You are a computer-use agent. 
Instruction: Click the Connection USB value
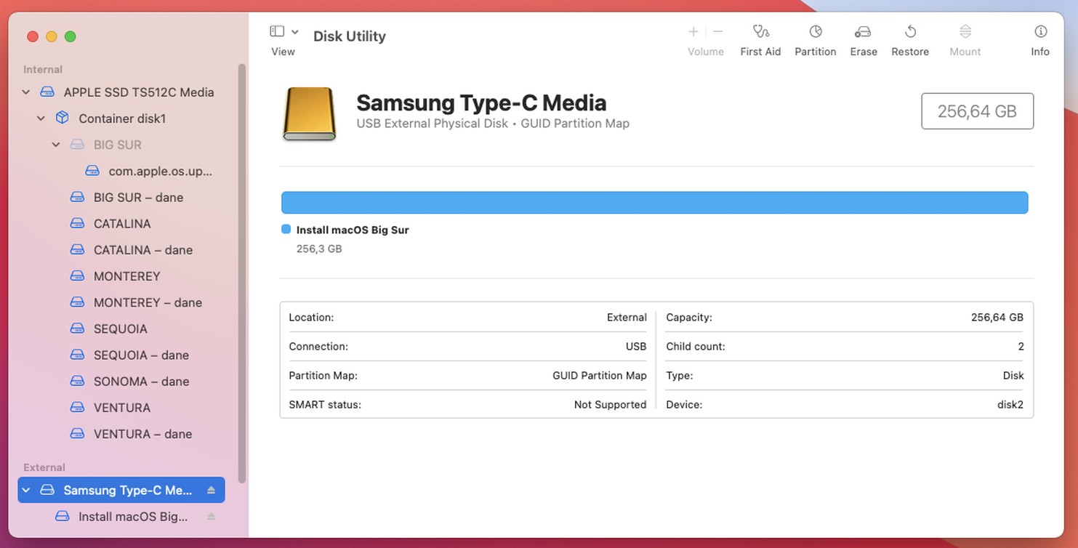click(x=636, y=347)
